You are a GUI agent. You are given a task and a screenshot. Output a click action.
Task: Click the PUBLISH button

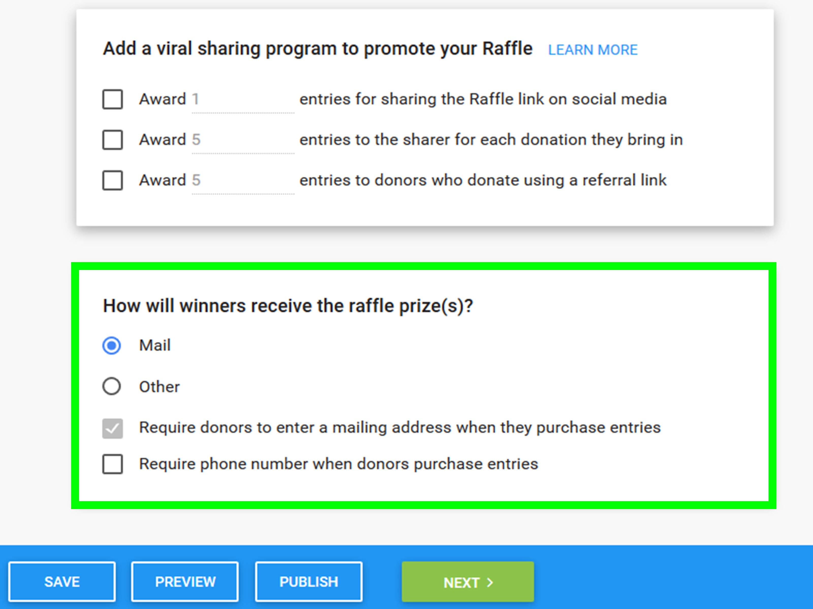click(x=308, y=582)
